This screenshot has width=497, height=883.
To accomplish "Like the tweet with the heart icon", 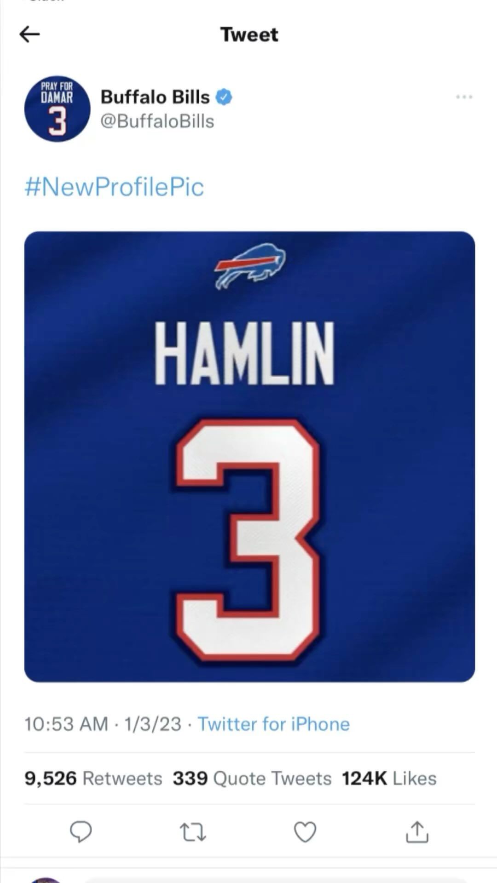I will pos(305,832).
